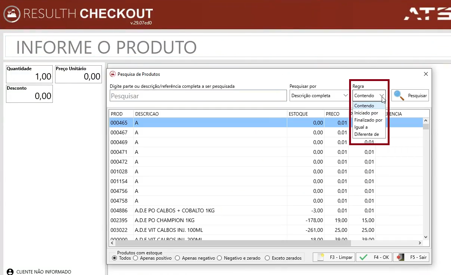
Task: Choose the Apenas negativo stock filter
Action: point(195,258)
